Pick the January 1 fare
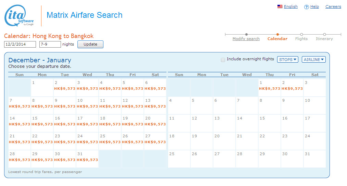The image size is (347, 186). pyautogui.click(x=269, y=88)
